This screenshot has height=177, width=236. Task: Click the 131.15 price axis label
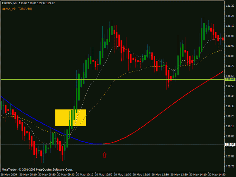[230, 26]
